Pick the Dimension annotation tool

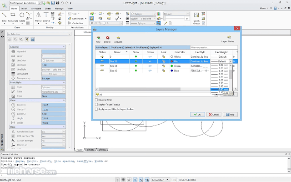pos(77,19)
